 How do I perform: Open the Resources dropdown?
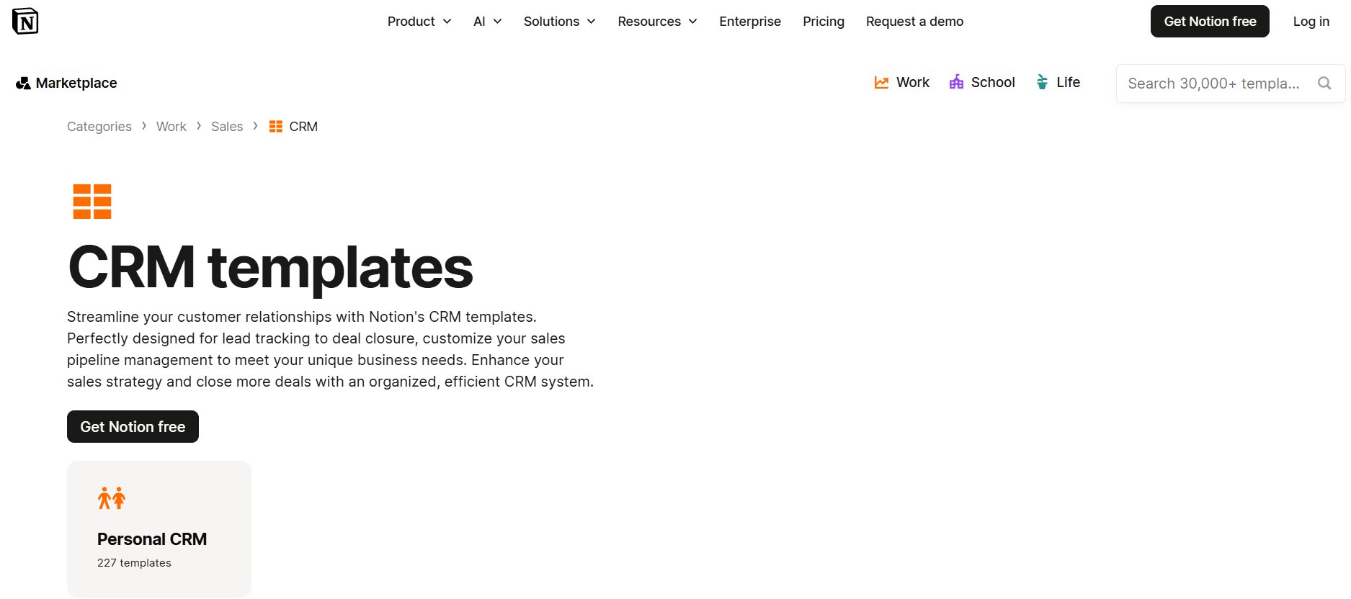[657, 22]
